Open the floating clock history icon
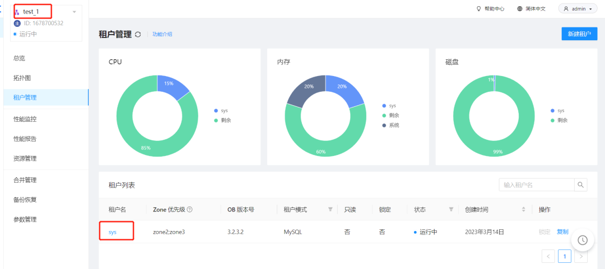 582,240
